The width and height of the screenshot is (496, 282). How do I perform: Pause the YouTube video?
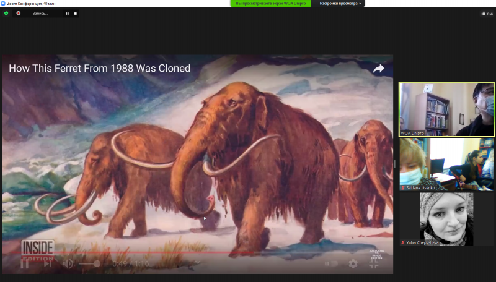24,263
